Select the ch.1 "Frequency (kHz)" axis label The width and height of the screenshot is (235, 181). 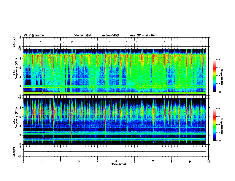pyautogui.click(x=16, y=69)
